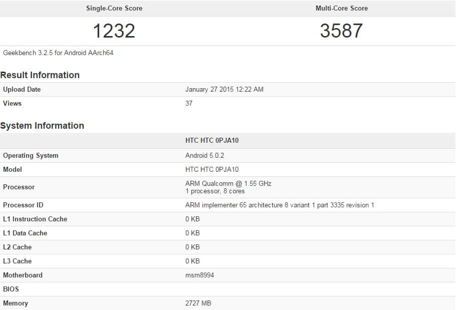The height and width of the screenshot is (310, 456).
Task: Click the ARM implementer 65 Processor ID value
Action: (x=280, y=205)
